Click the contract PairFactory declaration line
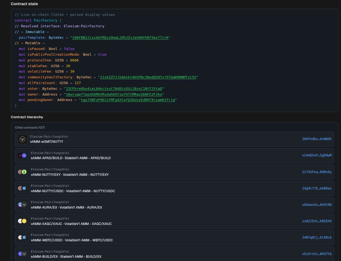 pyautogui.click(x=38, y=20)
